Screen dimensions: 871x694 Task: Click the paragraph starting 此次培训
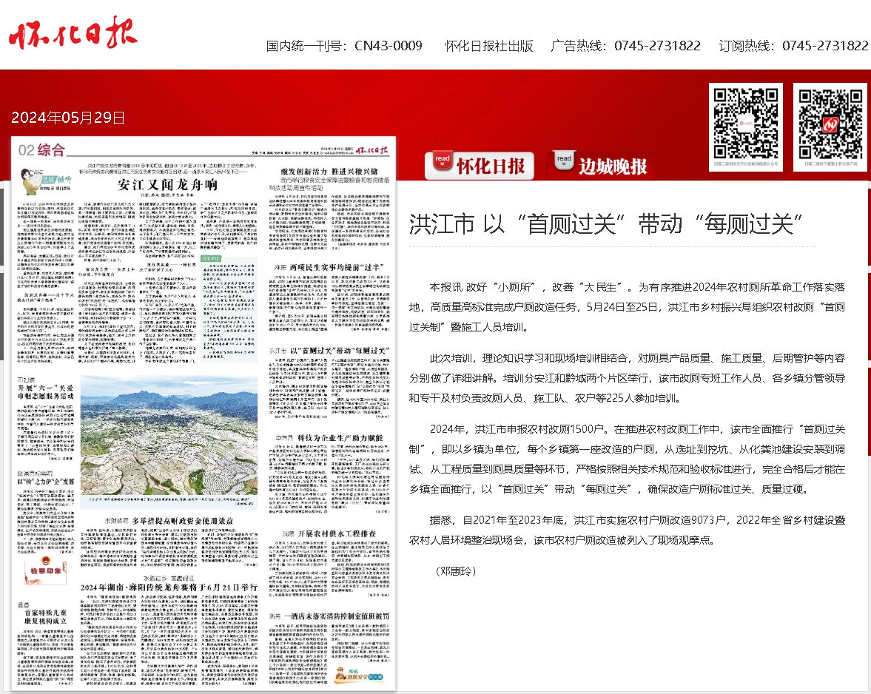[627, 378]
